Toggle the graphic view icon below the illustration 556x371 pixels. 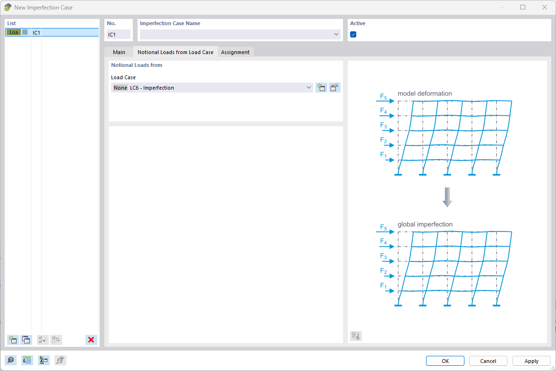[x=355, y=336]
